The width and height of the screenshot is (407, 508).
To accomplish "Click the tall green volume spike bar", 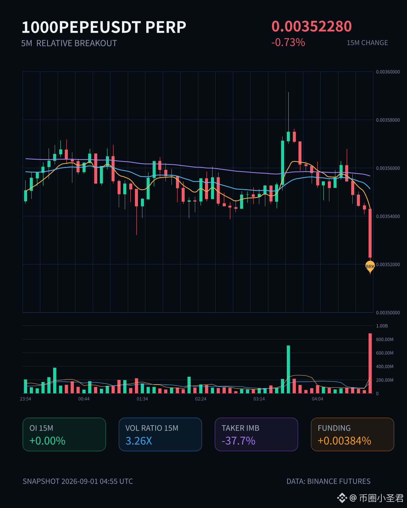I will coord(288,369).
